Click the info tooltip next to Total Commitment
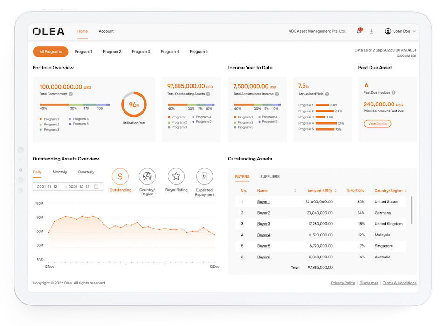The image size is (447, 326). pos(70,94)
